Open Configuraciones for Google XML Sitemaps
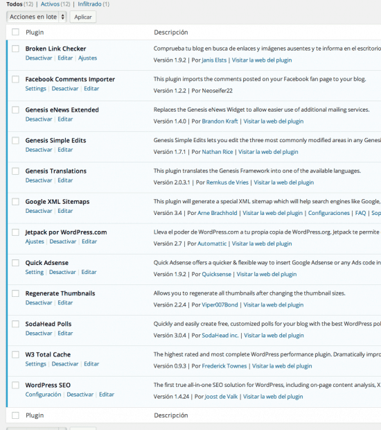381x430 pixels. (329, 213)
